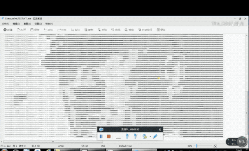Click the INS insert mode indicator

point(103,146)
